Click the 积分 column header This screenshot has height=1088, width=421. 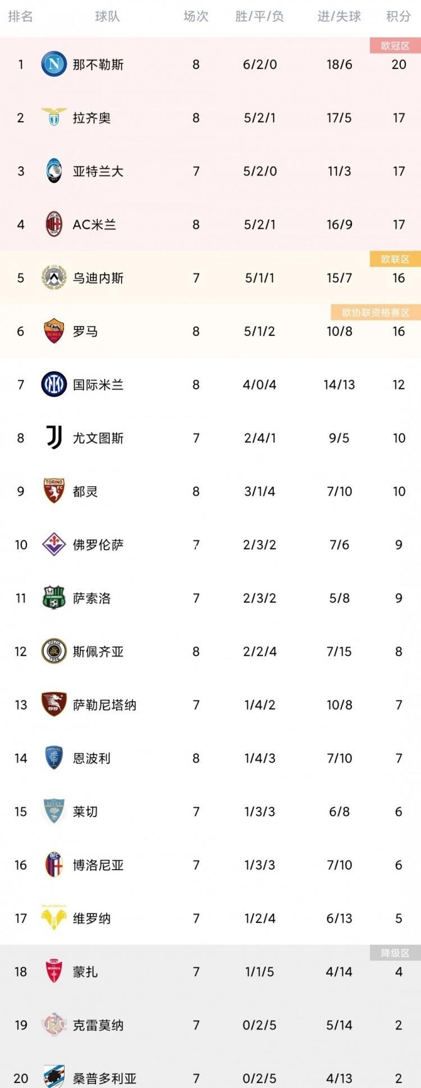[x=398, y=16]
